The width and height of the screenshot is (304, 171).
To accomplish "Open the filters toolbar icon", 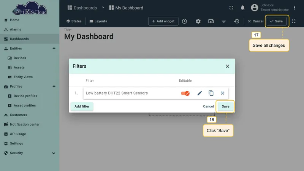I will pos(224,21).
